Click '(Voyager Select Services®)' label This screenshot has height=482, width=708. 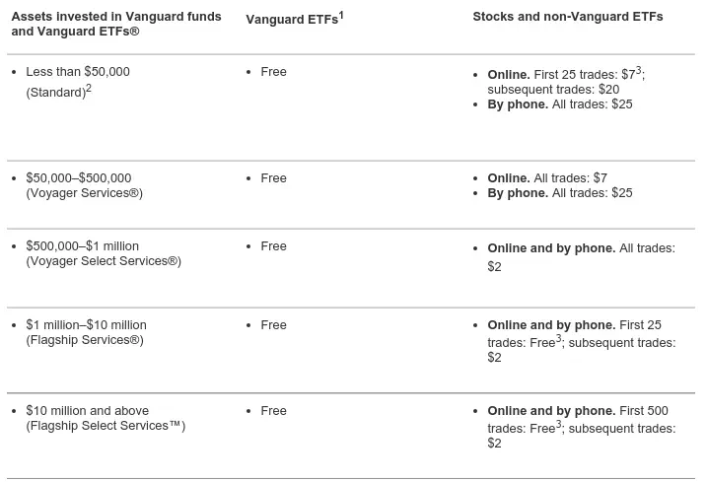103,261
